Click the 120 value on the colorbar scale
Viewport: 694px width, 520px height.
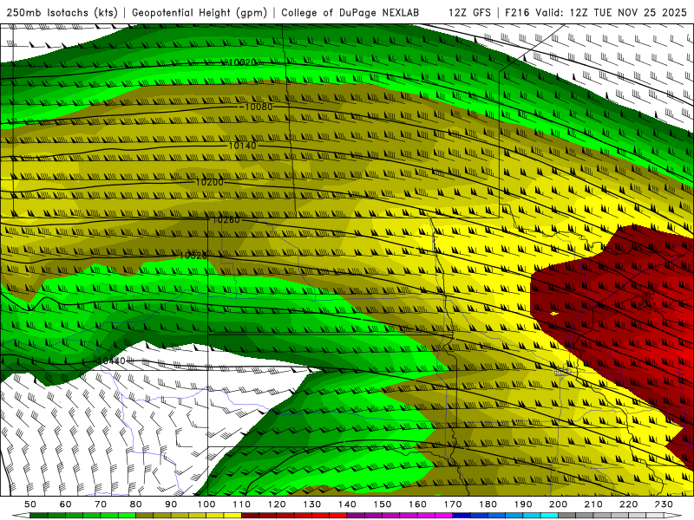(277, 504)
